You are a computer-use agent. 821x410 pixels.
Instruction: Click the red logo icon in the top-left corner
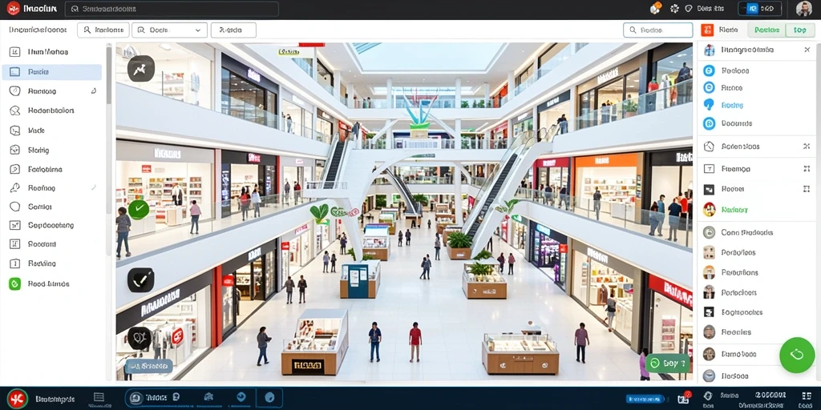point(13,8)
